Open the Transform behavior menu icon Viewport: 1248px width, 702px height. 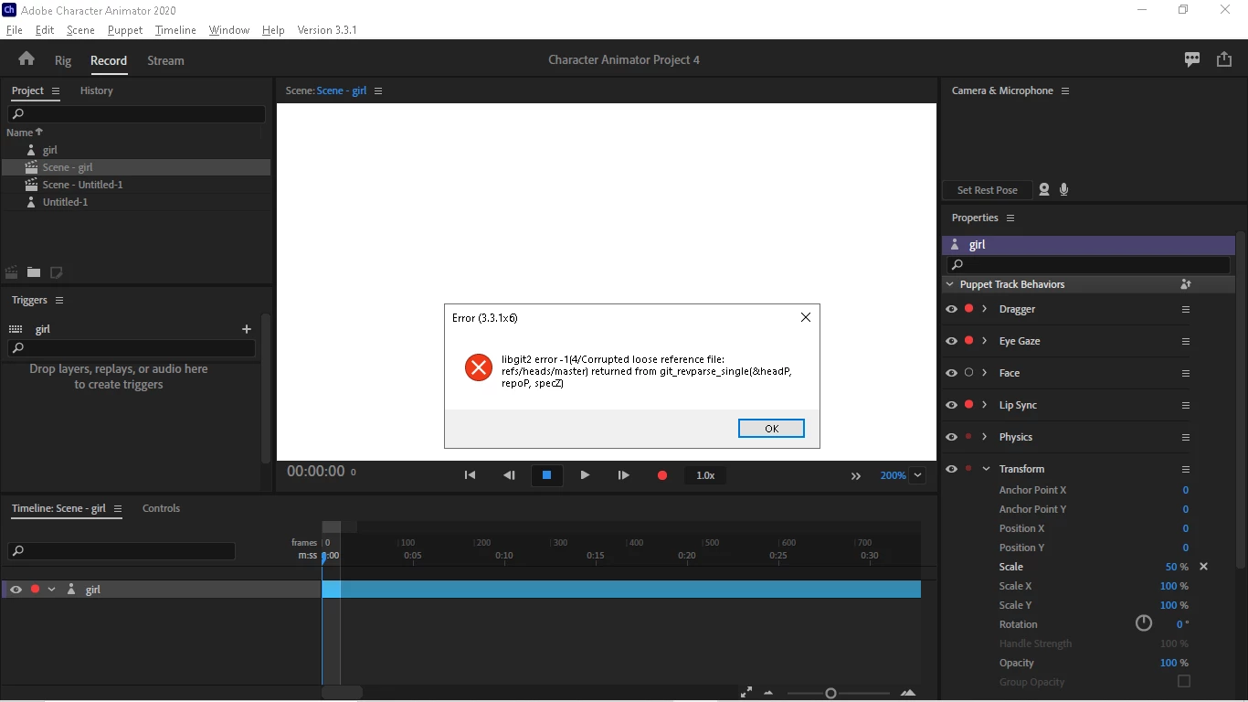1186,470
